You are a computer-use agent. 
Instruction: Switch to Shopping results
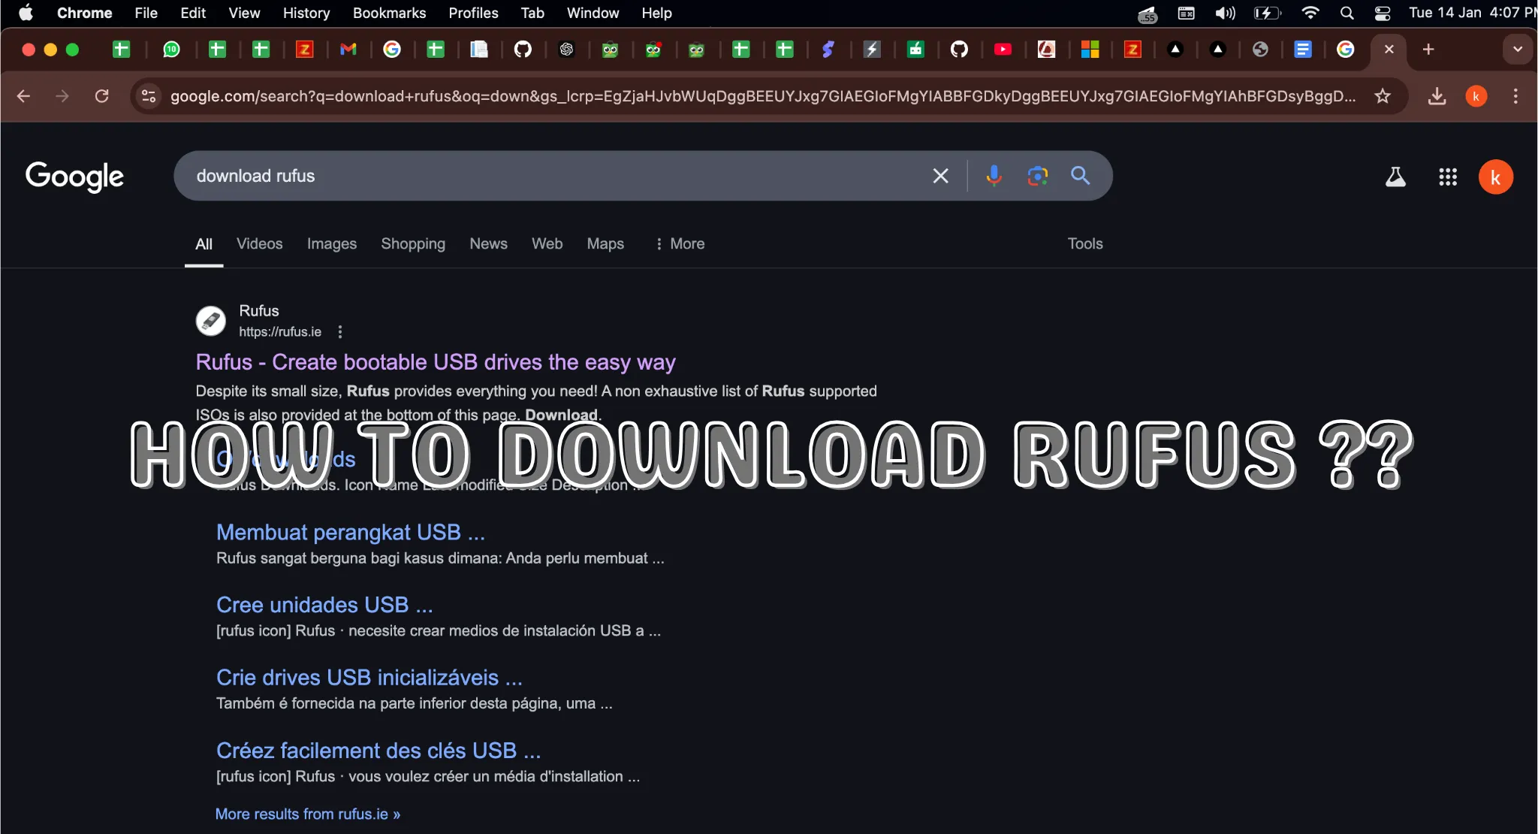tap(412, 244)
